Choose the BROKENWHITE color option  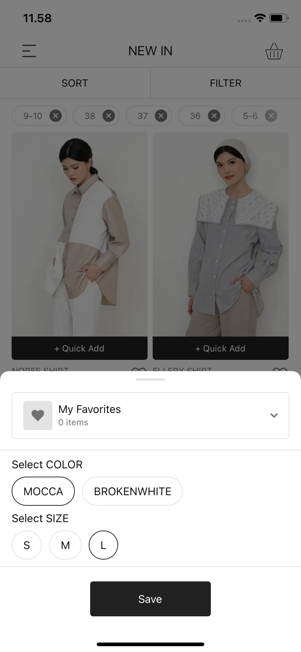coord(132,491)
